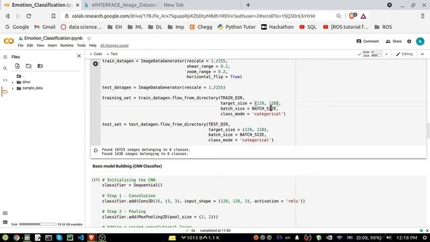Open the EH bookmarks folder
The height and width of the screenshot is (242, 430).
(115, 27)
